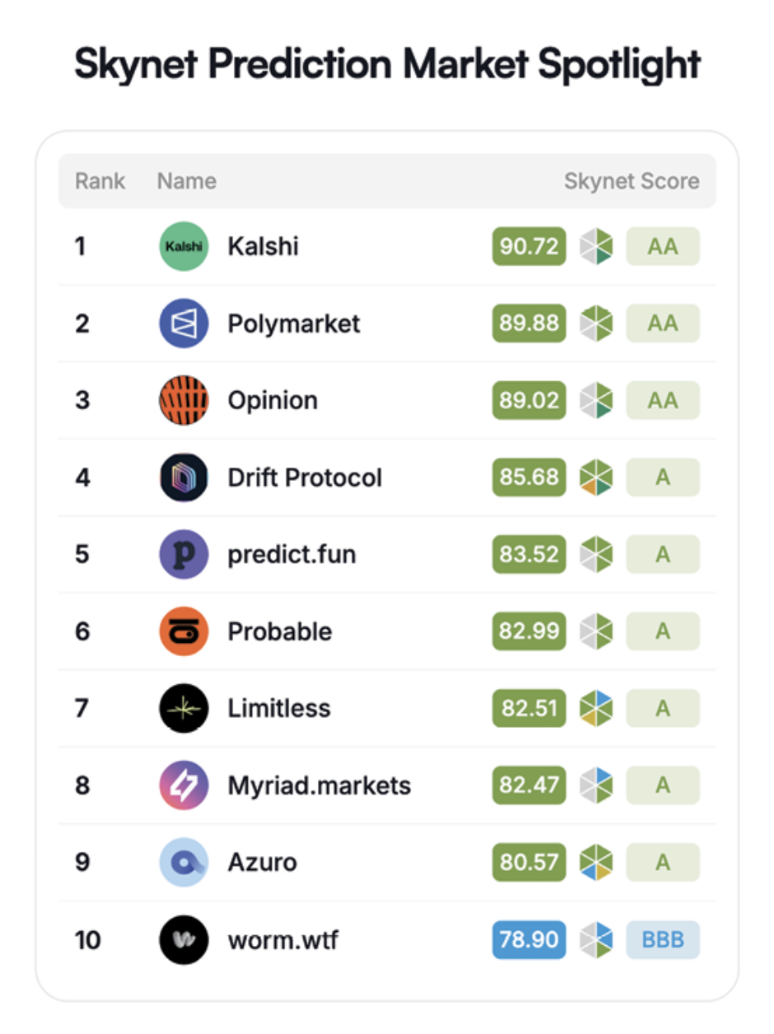Image resolution: width=774 pixels, height=1034 pixels.
Task: Select the Probable orange logo icon
Action: click(184, 631)
